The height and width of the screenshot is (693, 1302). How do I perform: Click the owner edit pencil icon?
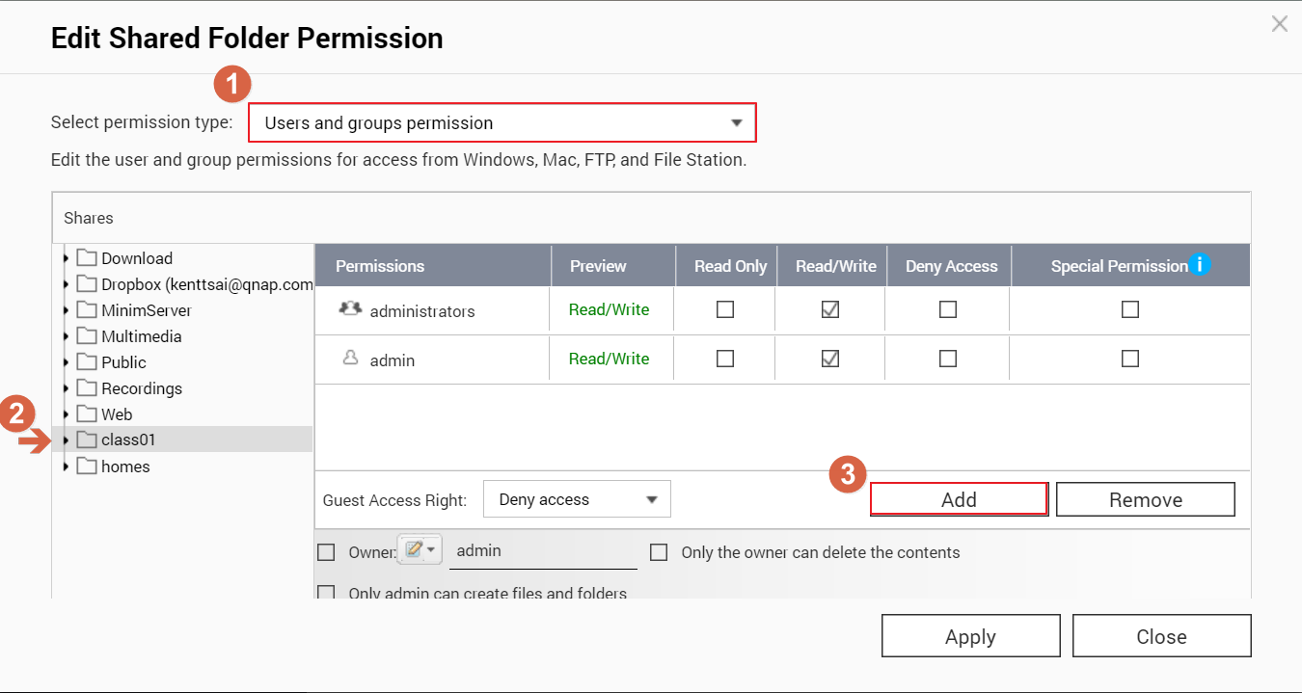pos(415,550)
